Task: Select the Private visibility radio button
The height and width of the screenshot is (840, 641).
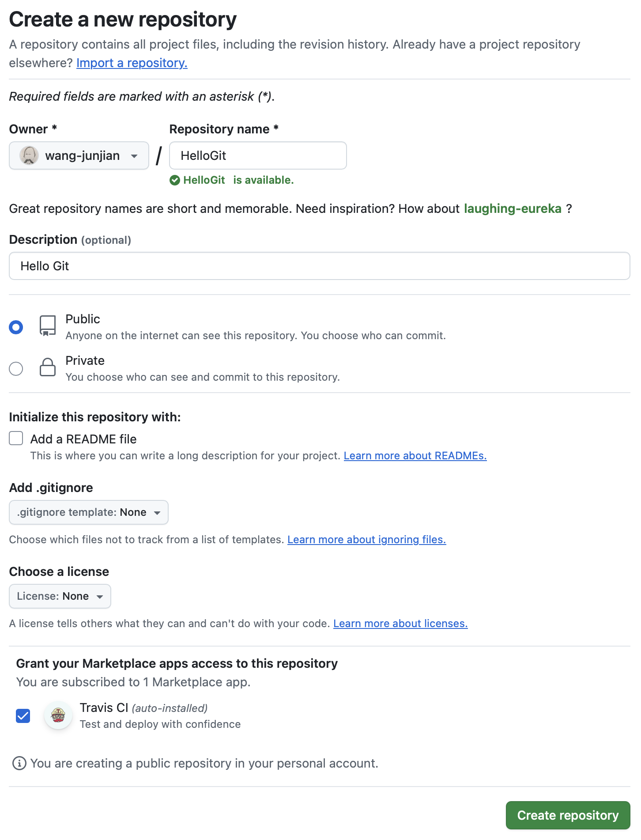Action: tap(16, 368)
